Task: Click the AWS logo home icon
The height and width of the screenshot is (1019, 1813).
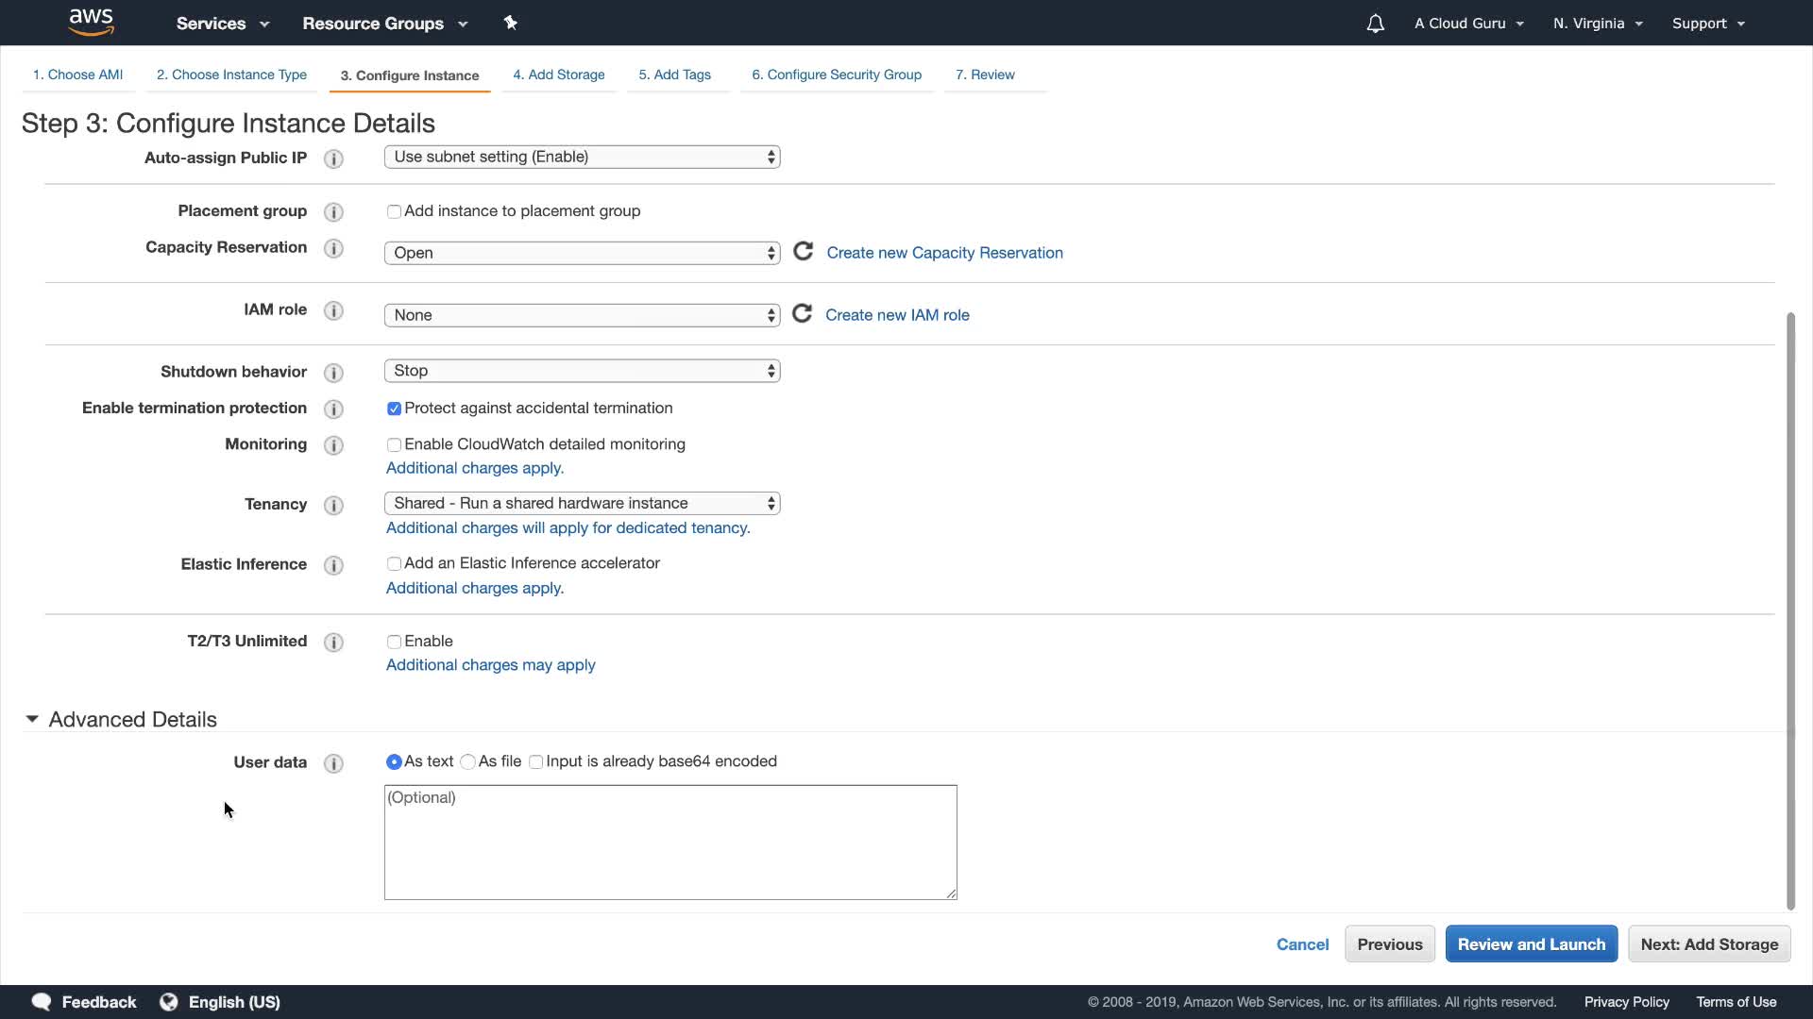Action: [x=92, y=23]
